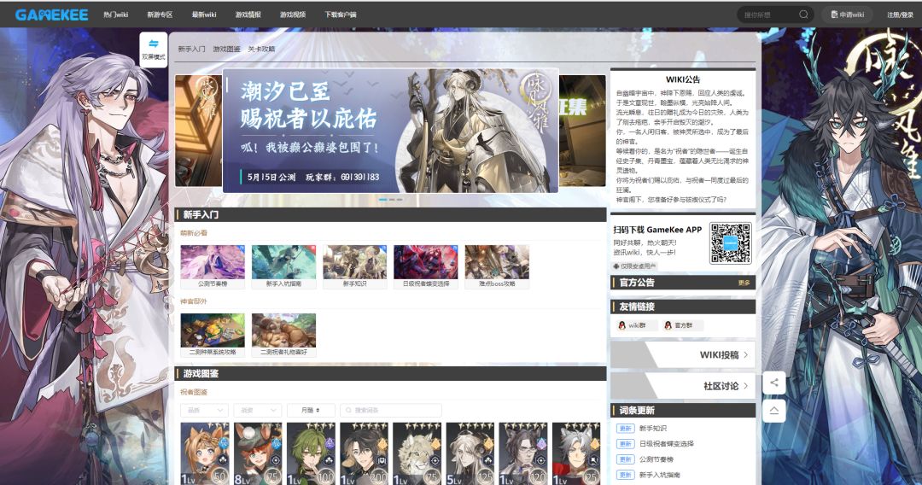Screen dimensions: 922x485
Task: Show the next banner slide on right
Action: 582,131
